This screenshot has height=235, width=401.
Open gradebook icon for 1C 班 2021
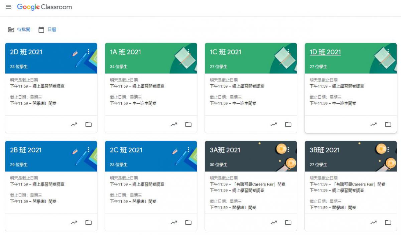pyautogui.click(x=274, y=124)
